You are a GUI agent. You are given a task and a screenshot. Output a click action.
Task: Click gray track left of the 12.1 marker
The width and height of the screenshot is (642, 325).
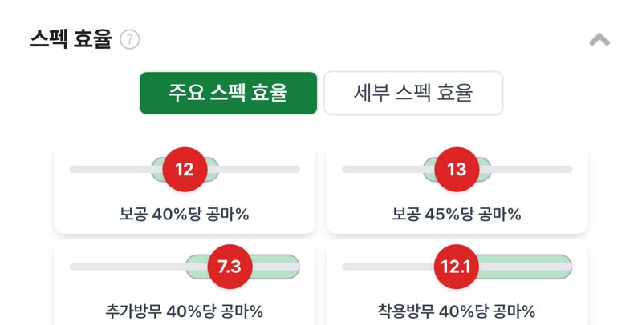pyautogui.click(x=388, y=267)
